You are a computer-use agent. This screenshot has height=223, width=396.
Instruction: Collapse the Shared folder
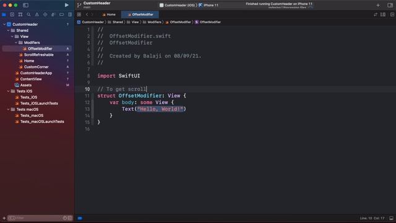pyautogui.click(x=8, y=30)
